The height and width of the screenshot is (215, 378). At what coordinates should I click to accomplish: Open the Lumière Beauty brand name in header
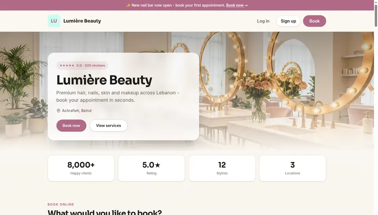point(82,21)
